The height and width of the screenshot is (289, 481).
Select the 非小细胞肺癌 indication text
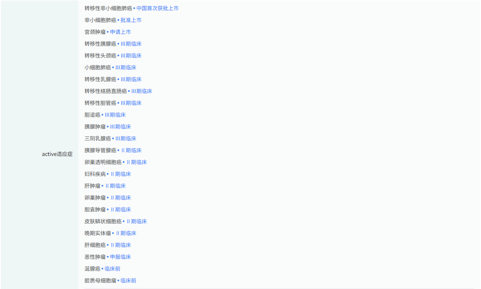point(100,20)
